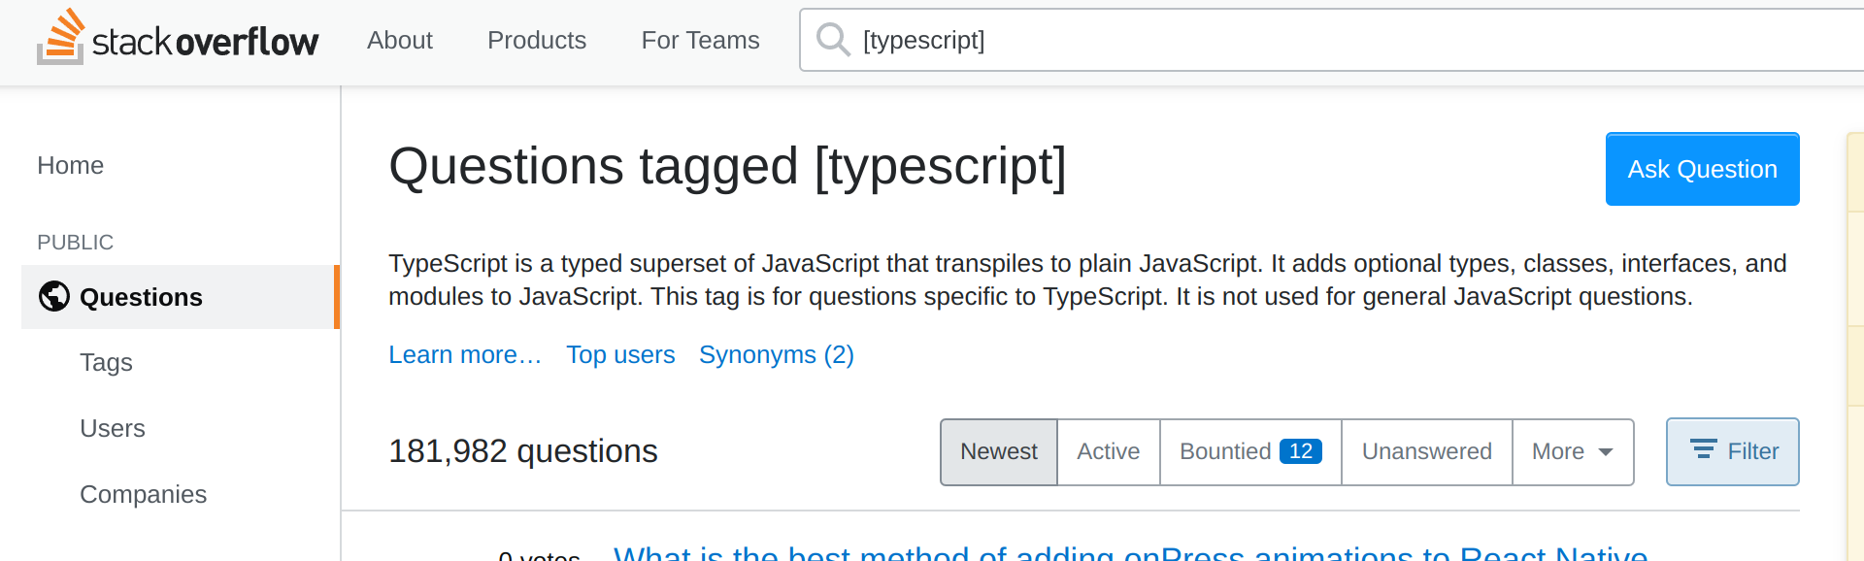The height and width of the screenshot is (561, 1864).
Task: Select the Newest sort tab
Action: [999, 451]
